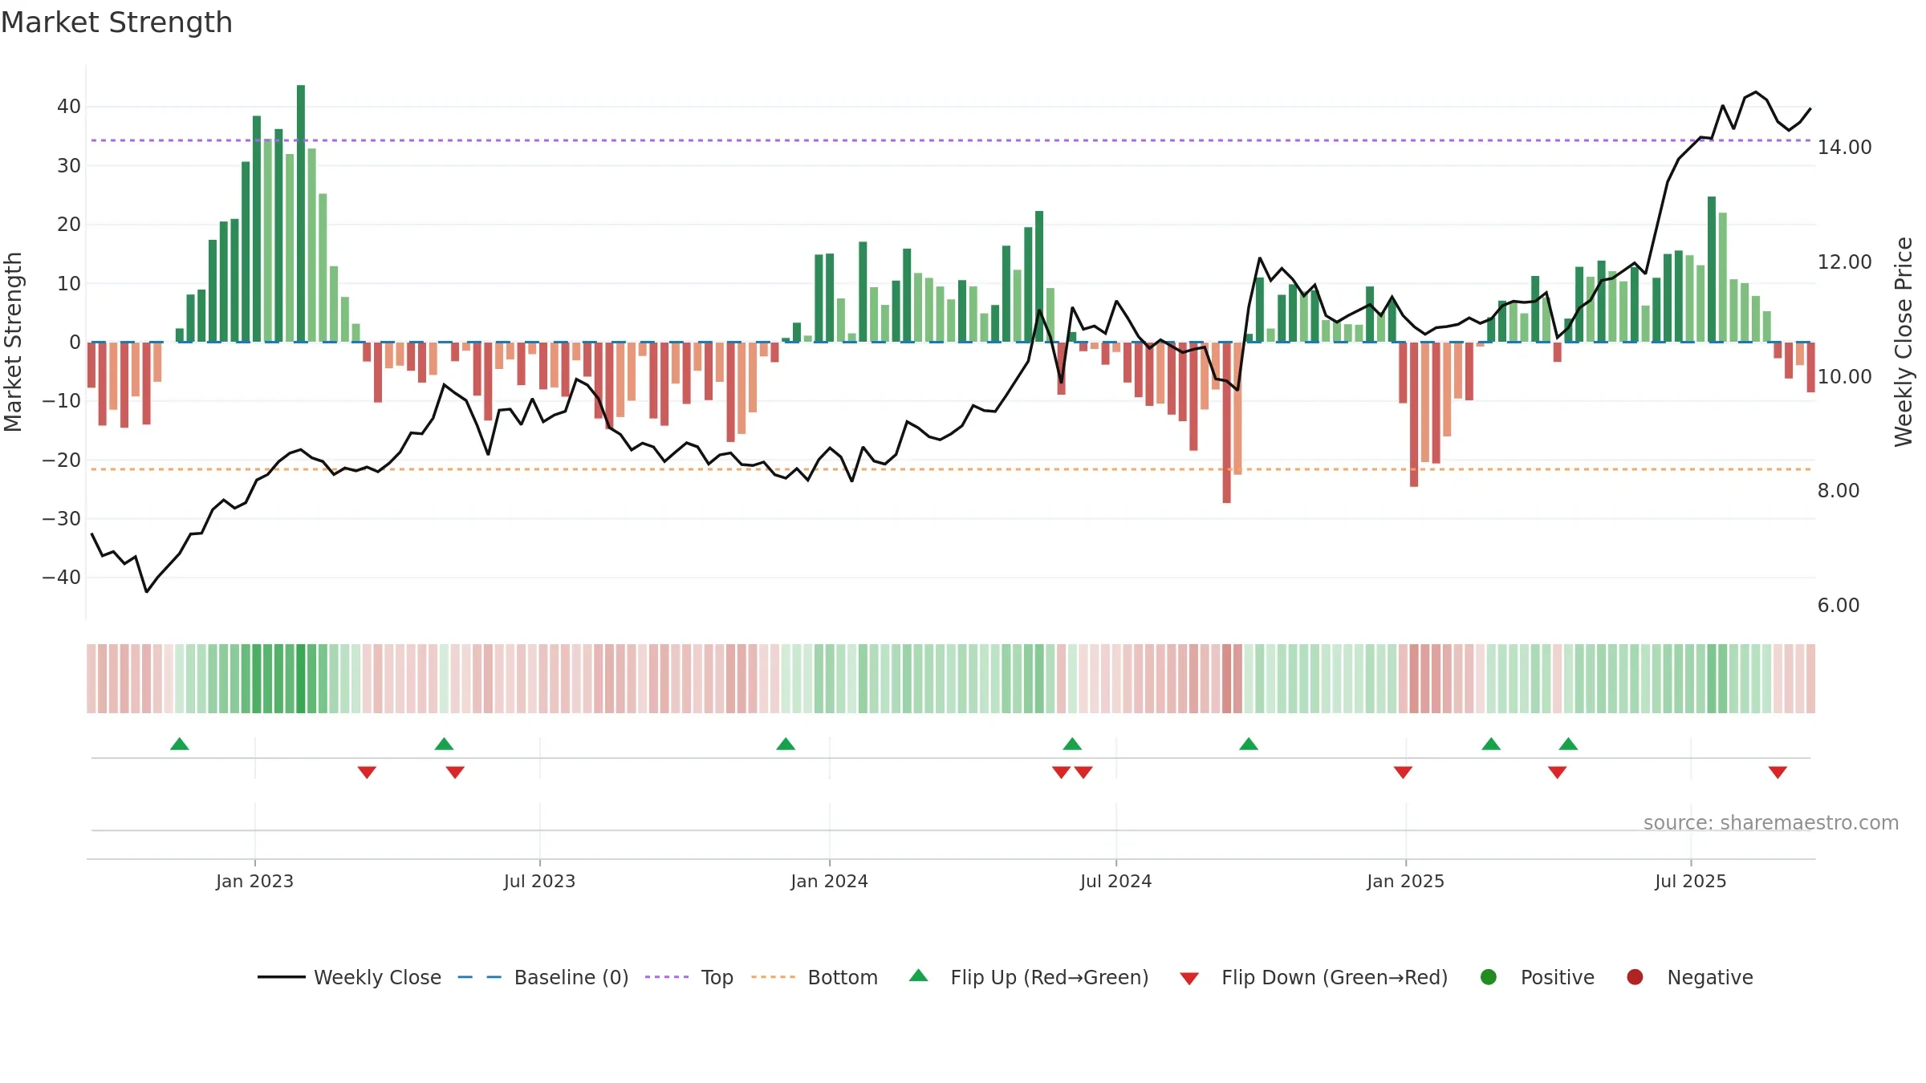The image size is (1926, 1083).
Task: Click the Negative legend label
Action: pyautogui.click(x=1710, y=977)
